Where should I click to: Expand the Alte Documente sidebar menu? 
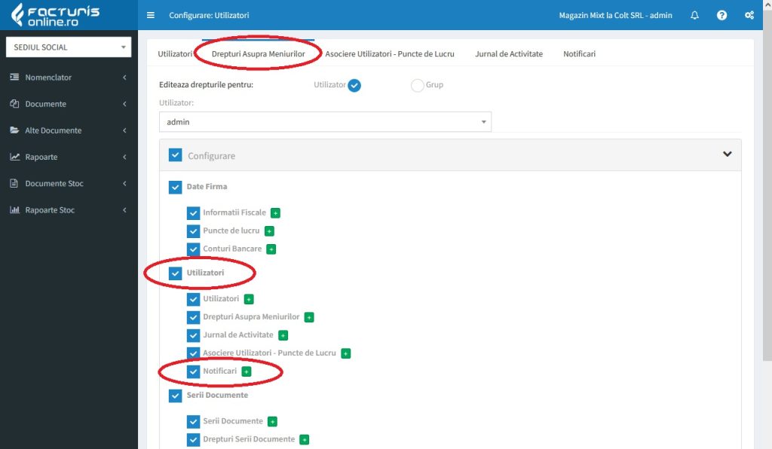click(69, 130)
